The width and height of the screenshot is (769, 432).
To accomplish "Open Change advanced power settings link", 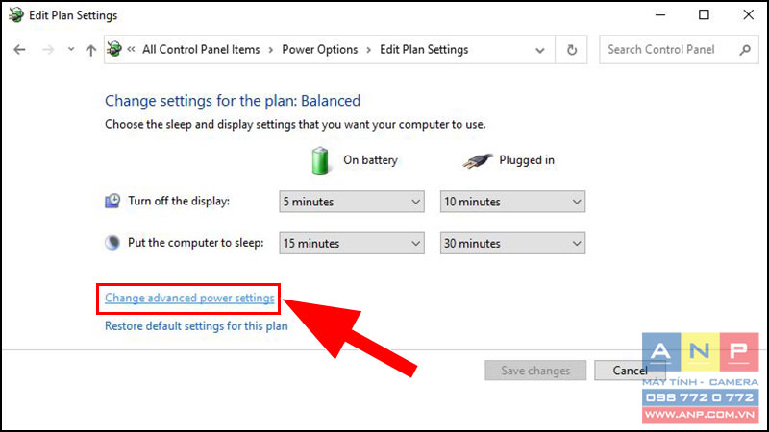I will tap(189, 298).
